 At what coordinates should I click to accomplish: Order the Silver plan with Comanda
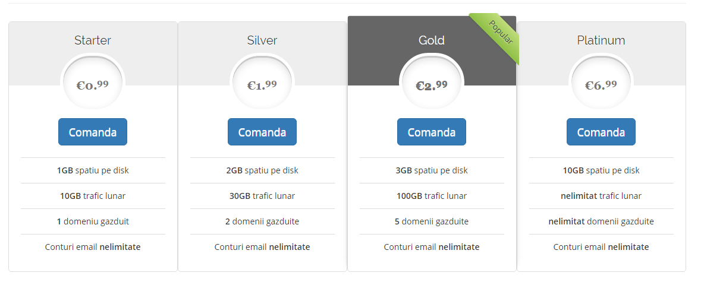coord(262,132)
